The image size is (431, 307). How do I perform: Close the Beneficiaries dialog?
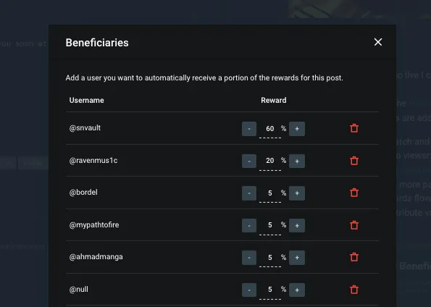378,42
